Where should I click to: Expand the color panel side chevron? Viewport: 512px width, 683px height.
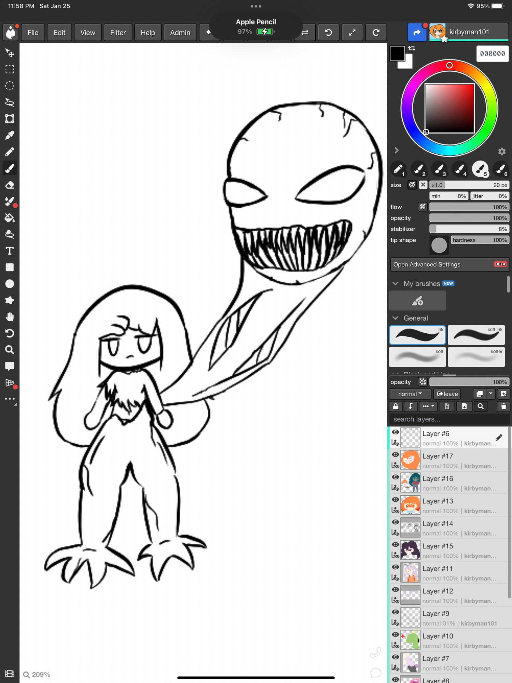pos(396,150)
